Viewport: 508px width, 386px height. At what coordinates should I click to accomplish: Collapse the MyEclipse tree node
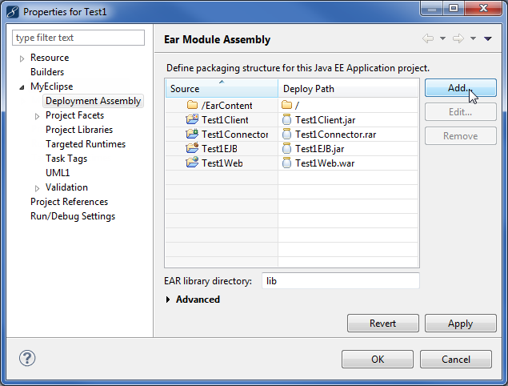tap(22, 86)
